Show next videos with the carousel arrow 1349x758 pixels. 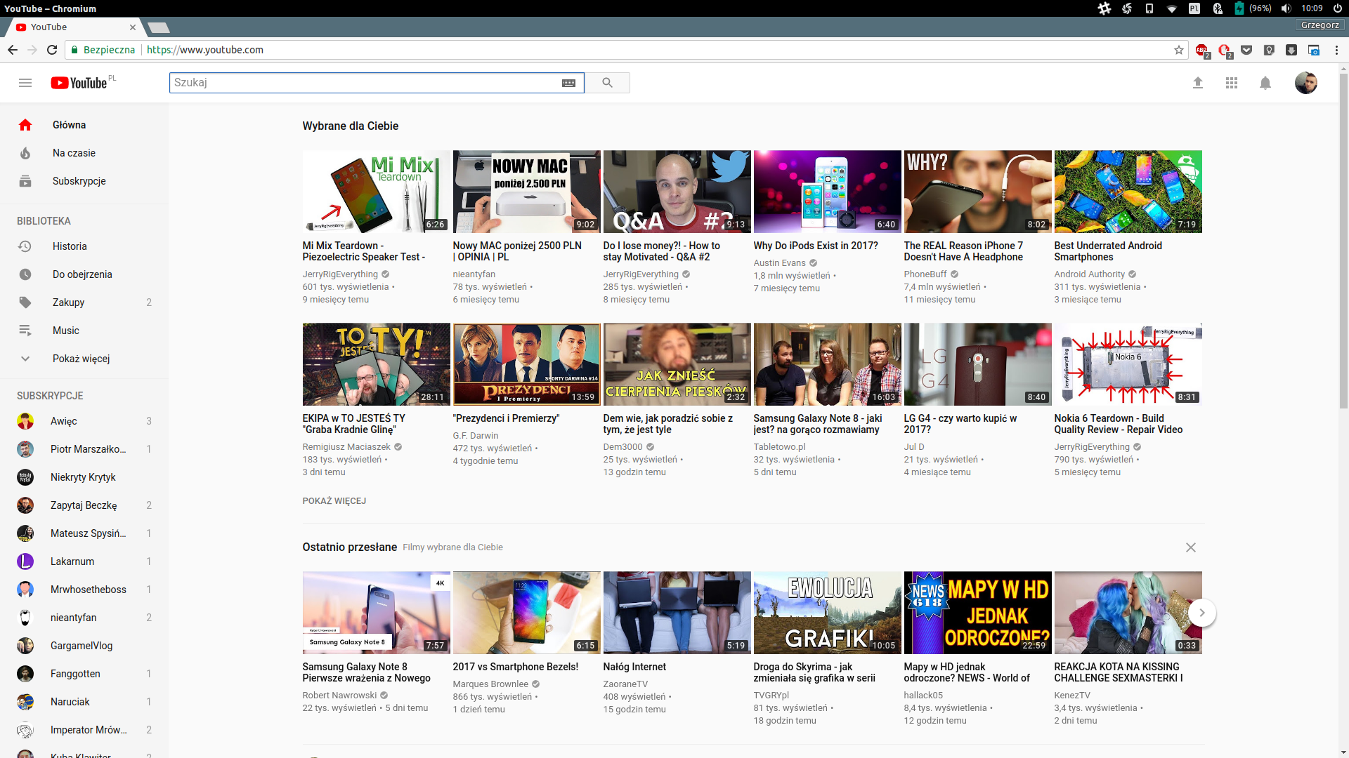1201,613
